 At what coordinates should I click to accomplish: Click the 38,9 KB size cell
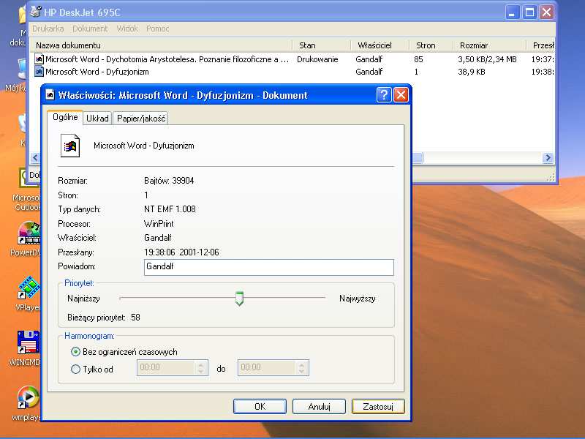471,72
